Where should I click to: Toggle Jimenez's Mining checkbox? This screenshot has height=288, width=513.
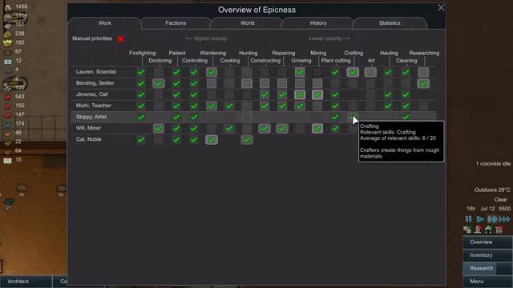tap(317, 94)
